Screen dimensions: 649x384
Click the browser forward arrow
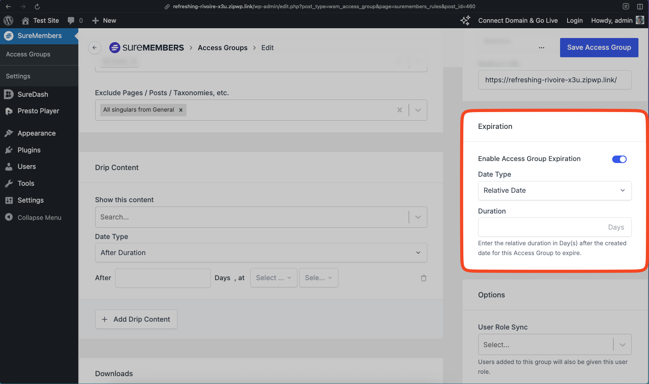tap(23, 7)
